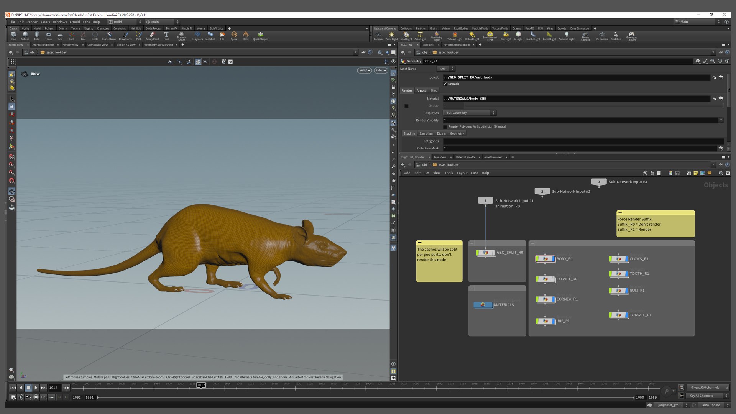The height and width of the screenshot is (414, 736).
Task: Toggle real-time playback button
Action: coord(36,397)
